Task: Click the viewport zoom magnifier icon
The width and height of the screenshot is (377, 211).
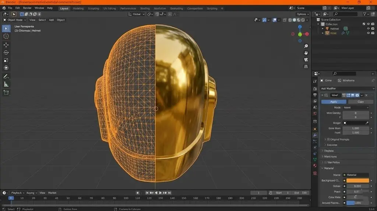Action: click(306, 46)
